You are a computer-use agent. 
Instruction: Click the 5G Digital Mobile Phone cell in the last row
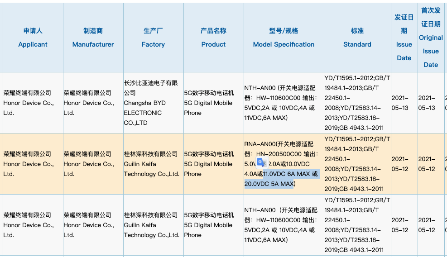click(213, 225)
